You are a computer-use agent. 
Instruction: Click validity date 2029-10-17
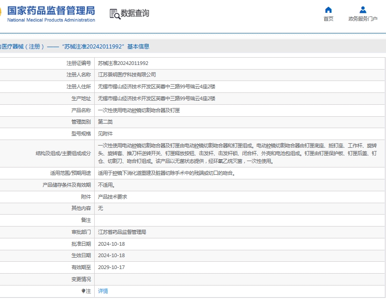click(111, 267)
